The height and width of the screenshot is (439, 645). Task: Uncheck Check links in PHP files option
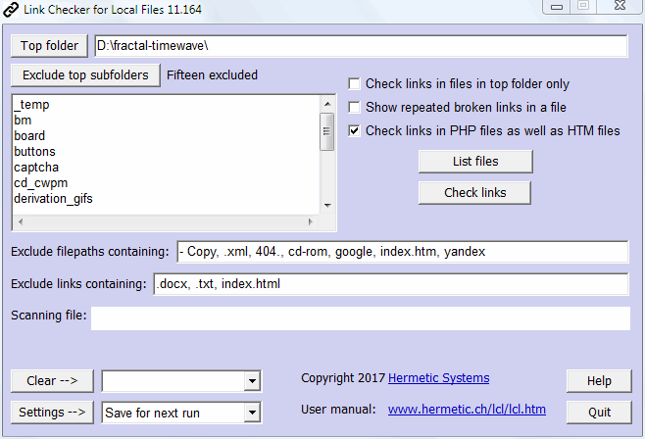pyautogui.click(x=354, y=130)
